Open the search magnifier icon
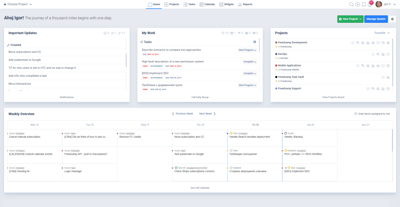400x207 pixels. [352, 4]
